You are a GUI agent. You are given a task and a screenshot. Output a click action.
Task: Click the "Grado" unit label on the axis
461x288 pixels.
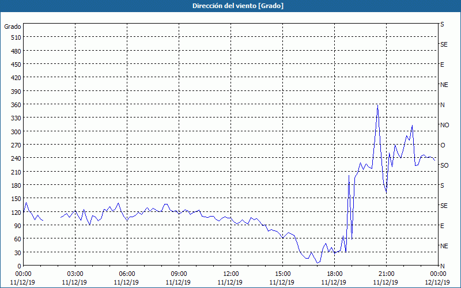tap(13, 26)
